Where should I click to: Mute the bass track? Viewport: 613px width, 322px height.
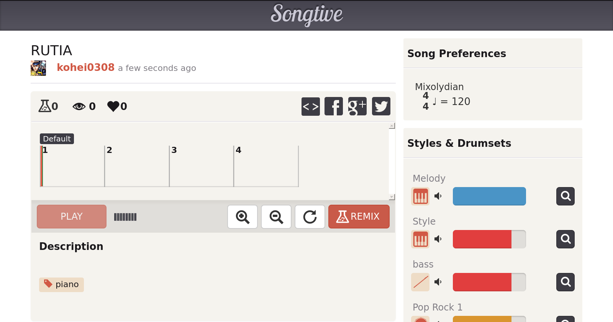(x=438, y=282)
